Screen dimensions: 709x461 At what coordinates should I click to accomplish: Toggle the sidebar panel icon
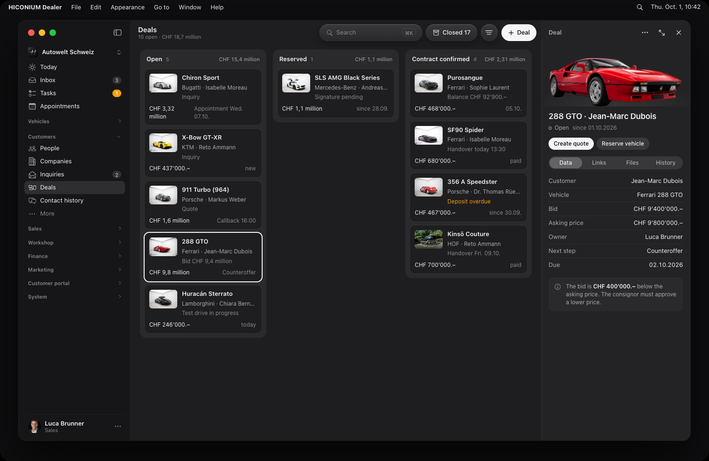pyautogui.click(x=118, y=33)
